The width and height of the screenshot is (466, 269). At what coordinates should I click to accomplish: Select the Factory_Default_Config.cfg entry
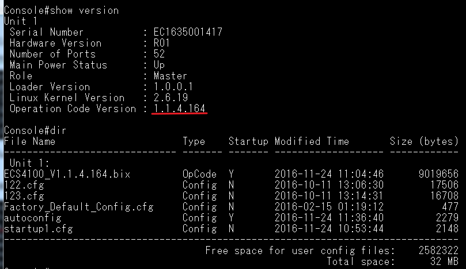tap(79, 207)
